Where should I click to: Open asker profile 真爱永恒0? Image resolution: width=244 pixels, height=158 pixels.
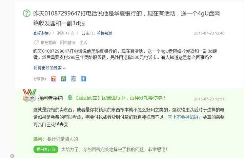pos(42,33)
